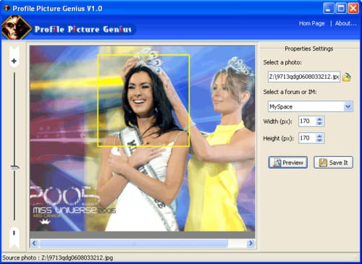
Task: Decrease the Width value with down arrow
Action: (x=319, y=124)
